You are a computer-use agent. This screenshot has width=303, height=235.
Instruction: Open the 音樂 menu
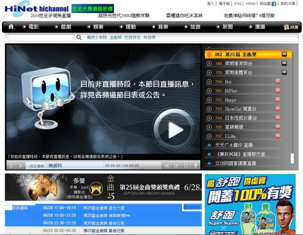point(163,27)
